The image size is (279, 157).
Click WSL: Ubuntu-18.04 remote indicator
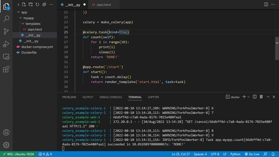pos(18,154)
